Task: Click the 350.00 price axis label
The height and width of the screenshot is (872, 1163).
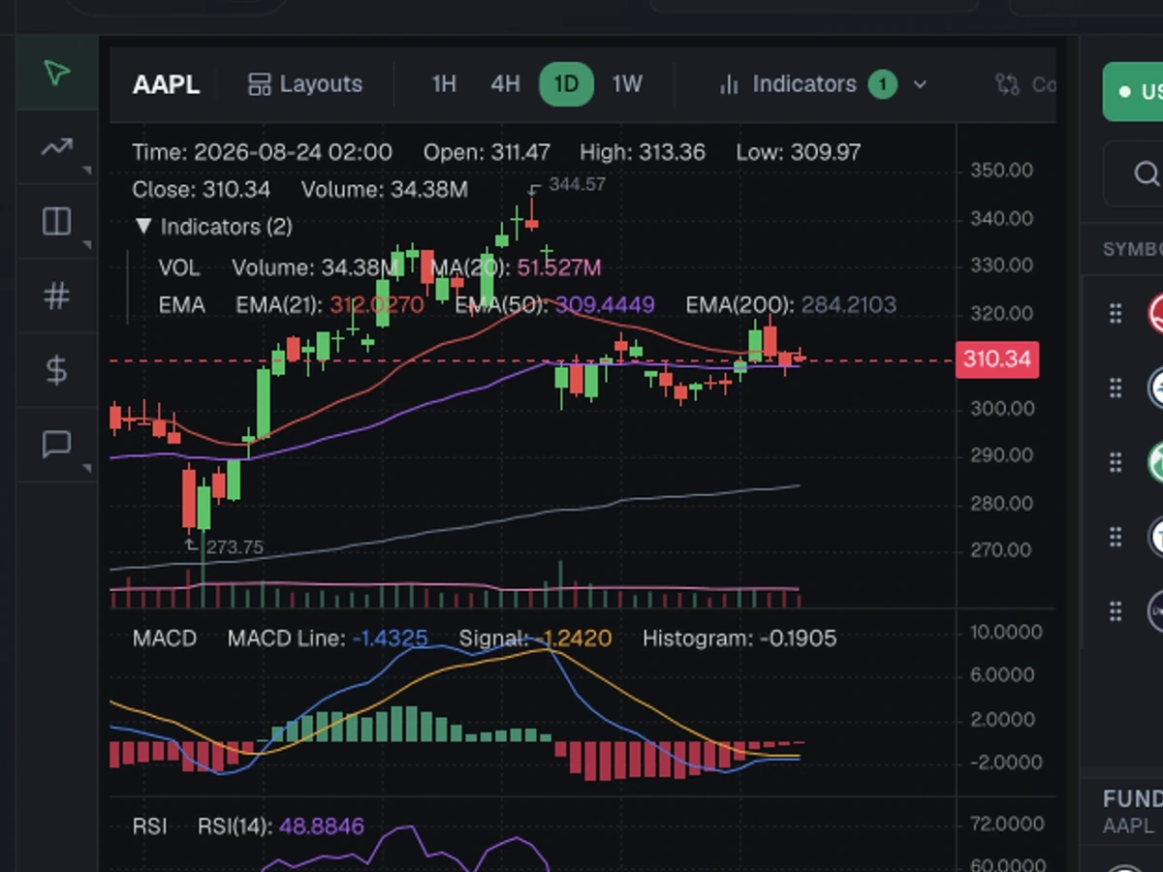Action: click(x=1001, y=171)
